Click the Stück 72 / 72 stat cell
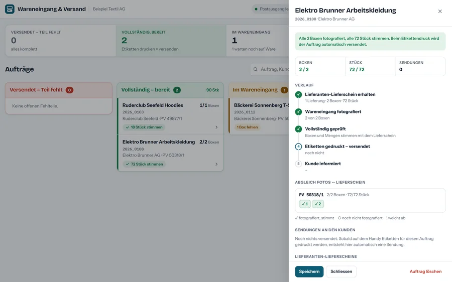Viewport: 452px width, 282px height. click(x=371, y=67)
